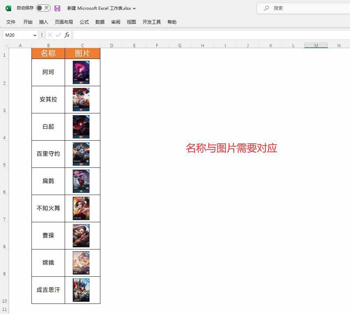Click the Select All corner triangle
This screenshot has height=314, width=350.
pos(6,45)
